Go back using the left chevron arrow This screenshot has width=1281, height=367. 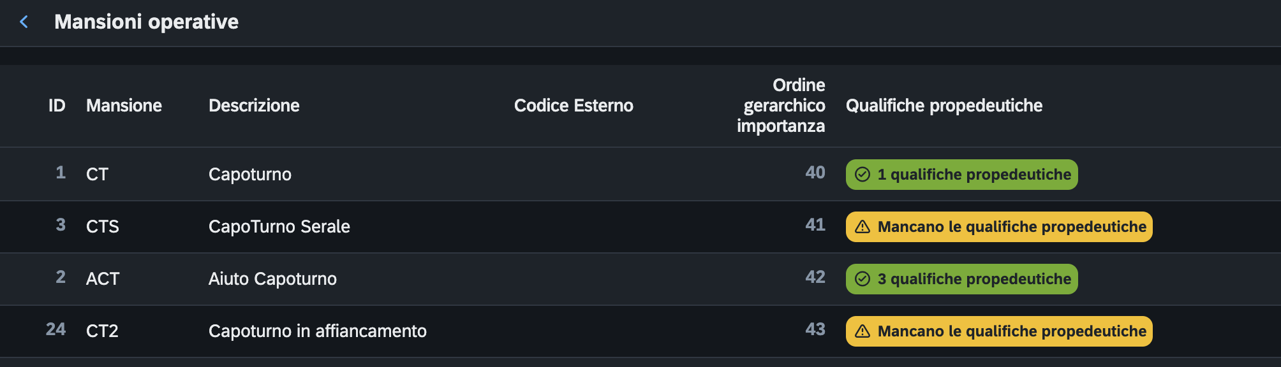(x=24, y=22)
